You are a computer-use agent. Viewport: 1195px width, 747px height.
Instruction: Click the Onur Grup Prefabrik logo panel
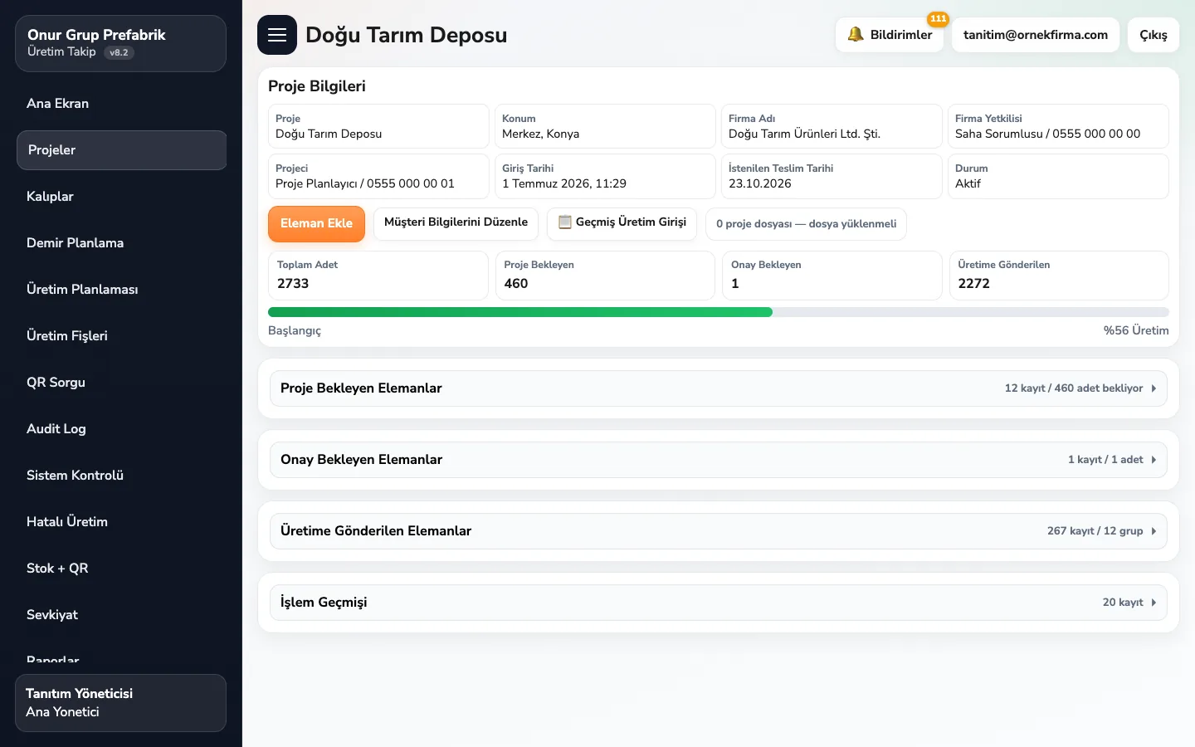click(x=121, y=44)
